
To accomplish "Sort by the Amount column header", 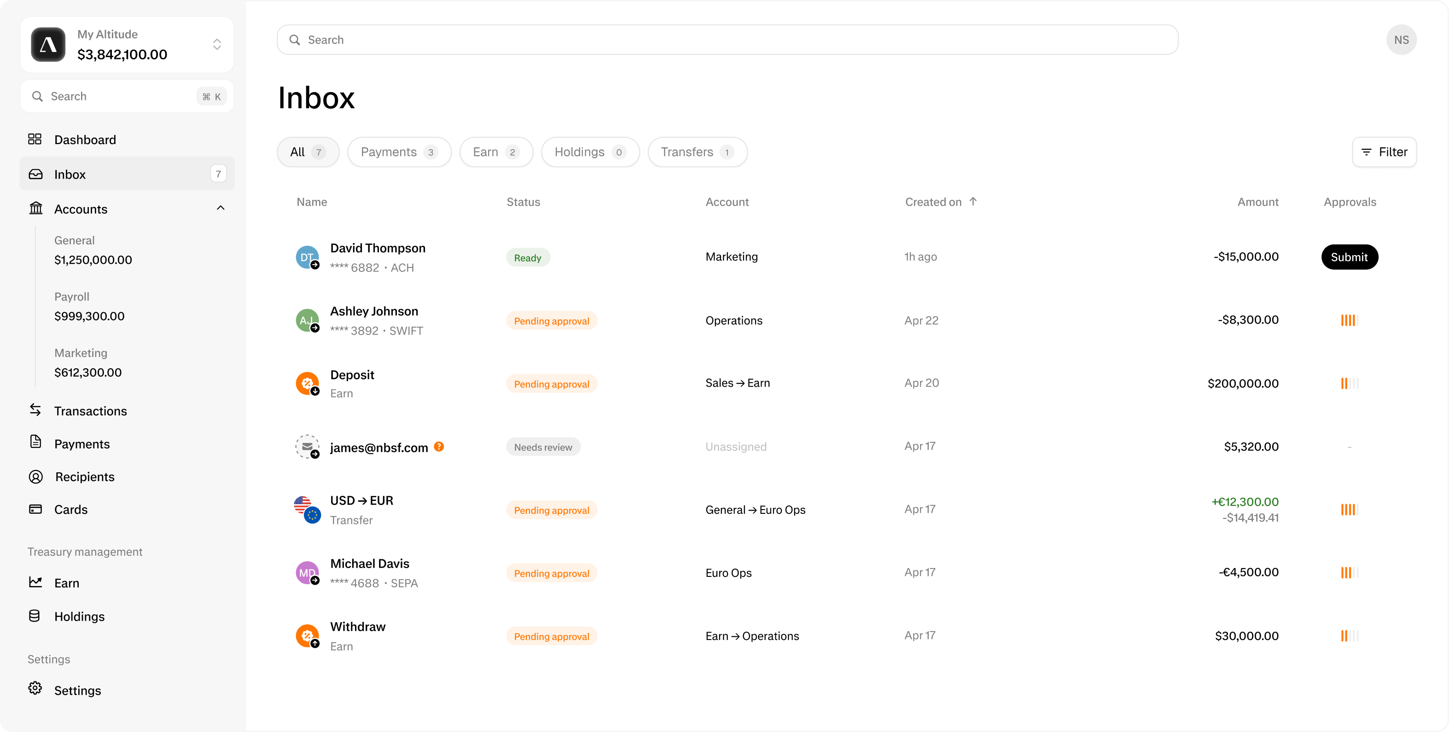I will (1258, 202).
